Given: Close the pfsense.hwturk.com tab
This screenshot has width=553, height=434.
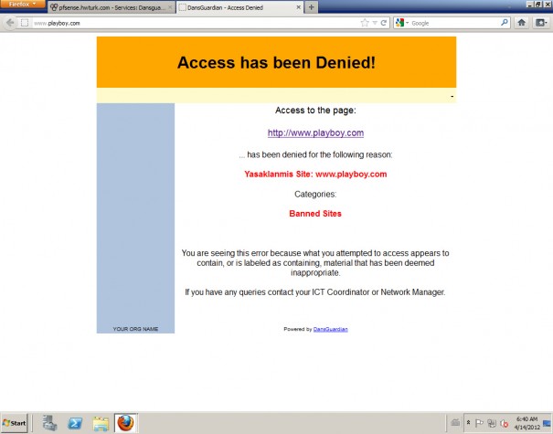Looking at the screenshot, I should click(170, 7).
